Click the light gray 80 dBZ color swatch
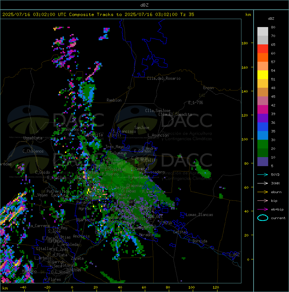The image size is (289, 292). pyautogui.click(x=263, y=31)
